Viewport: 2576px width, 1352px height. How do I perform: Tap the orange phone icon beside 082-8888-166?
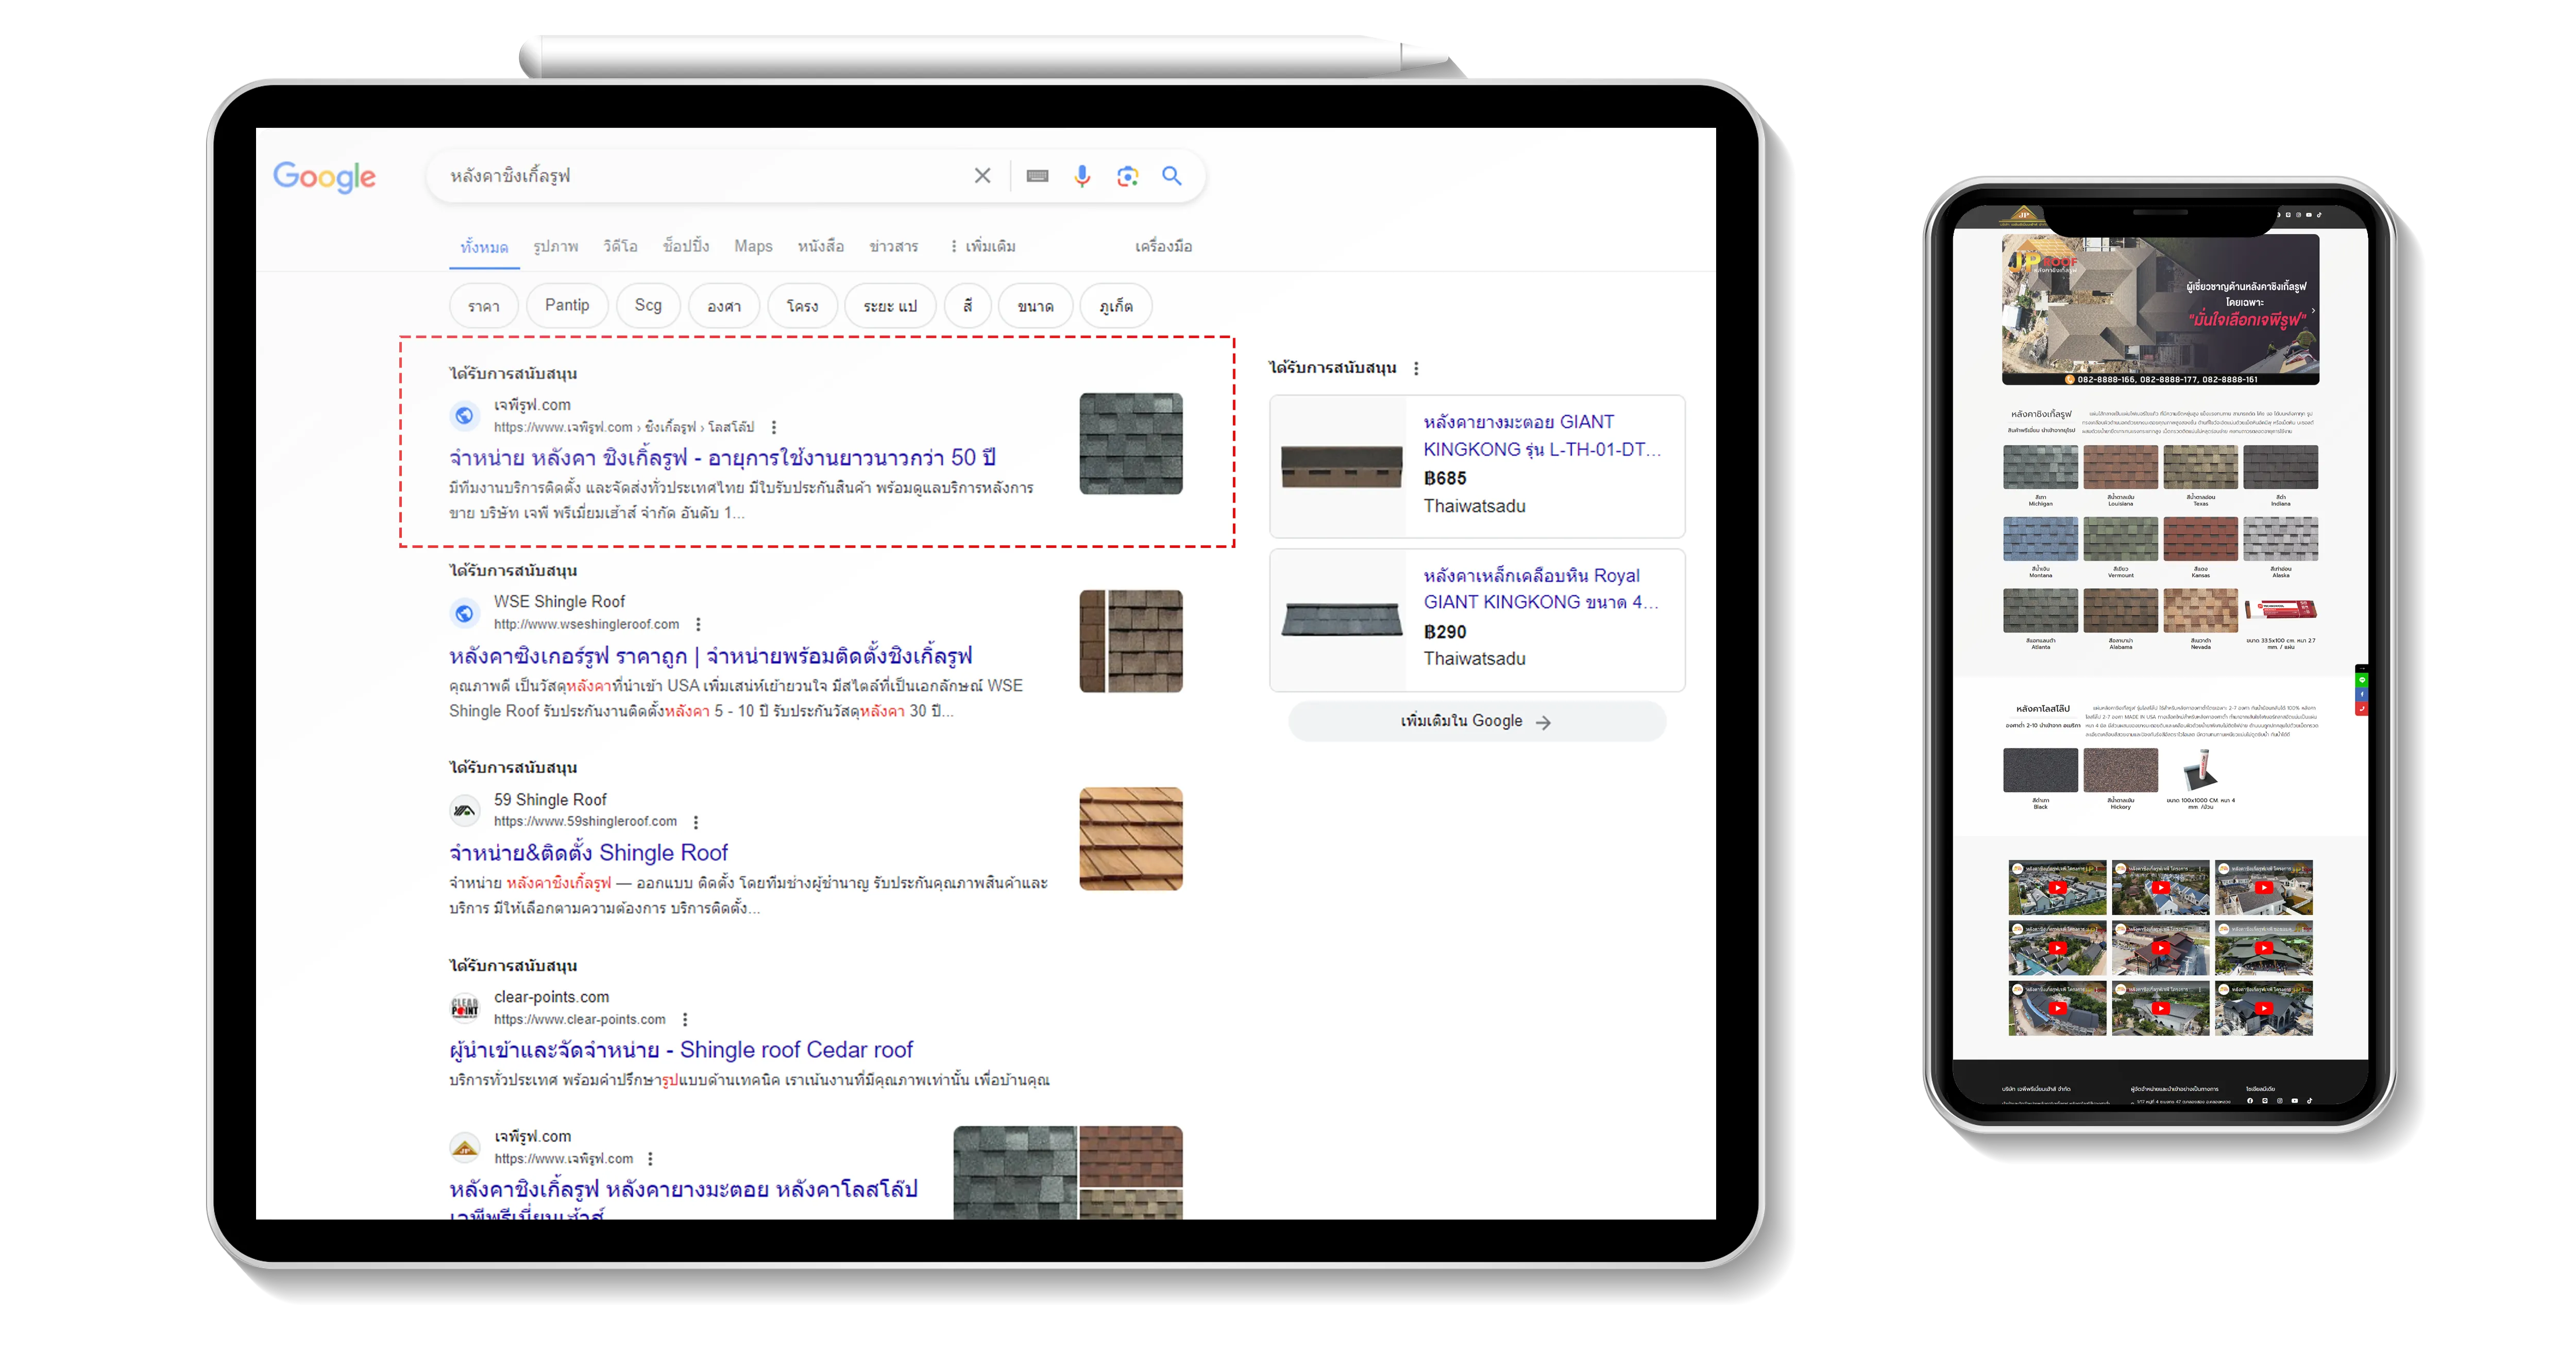pos(2070,379)
